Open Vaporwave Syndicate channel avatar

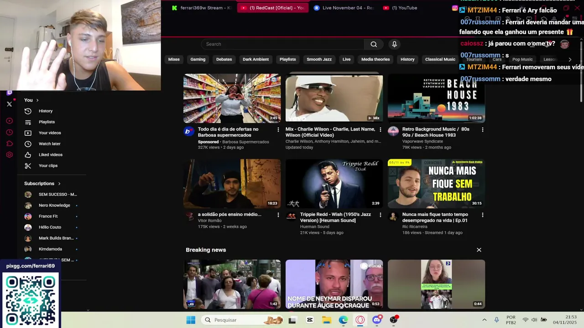[393, 132]
